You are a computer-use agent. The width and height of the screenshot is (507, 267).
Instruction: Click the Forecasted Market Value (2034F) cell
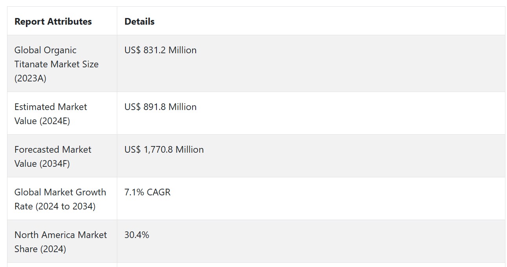point(62,156)
